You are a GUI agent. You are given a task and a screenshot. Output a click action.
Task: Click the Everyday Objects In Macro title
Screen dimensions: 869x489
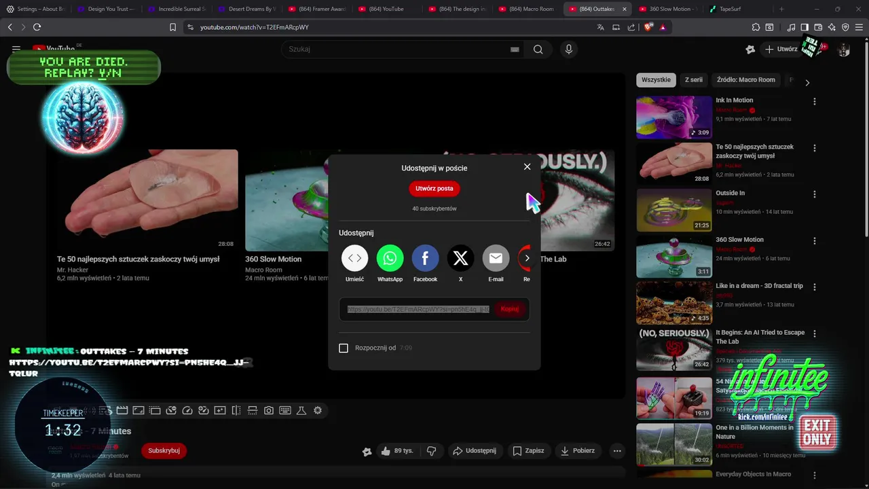point(753,474)
